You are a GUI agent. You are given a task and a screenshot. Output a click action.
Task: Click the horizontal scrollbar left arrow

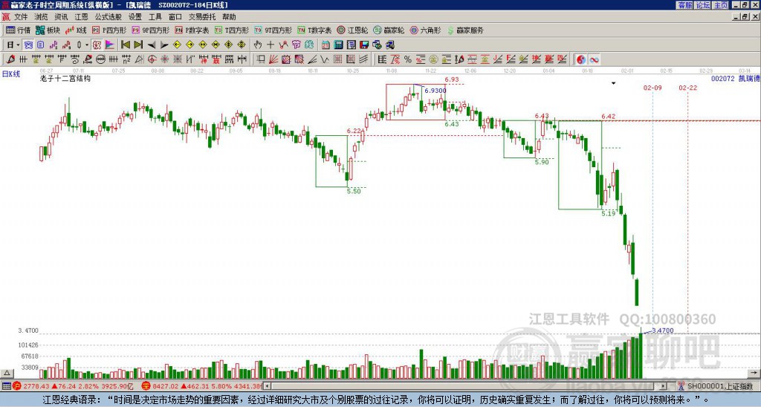[268, 386]
